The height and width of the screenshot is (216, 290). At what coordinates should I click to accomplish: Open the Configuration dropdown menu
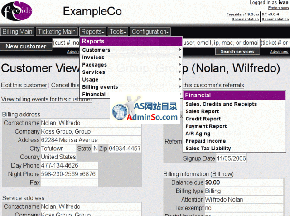click(x=150, y=32)
